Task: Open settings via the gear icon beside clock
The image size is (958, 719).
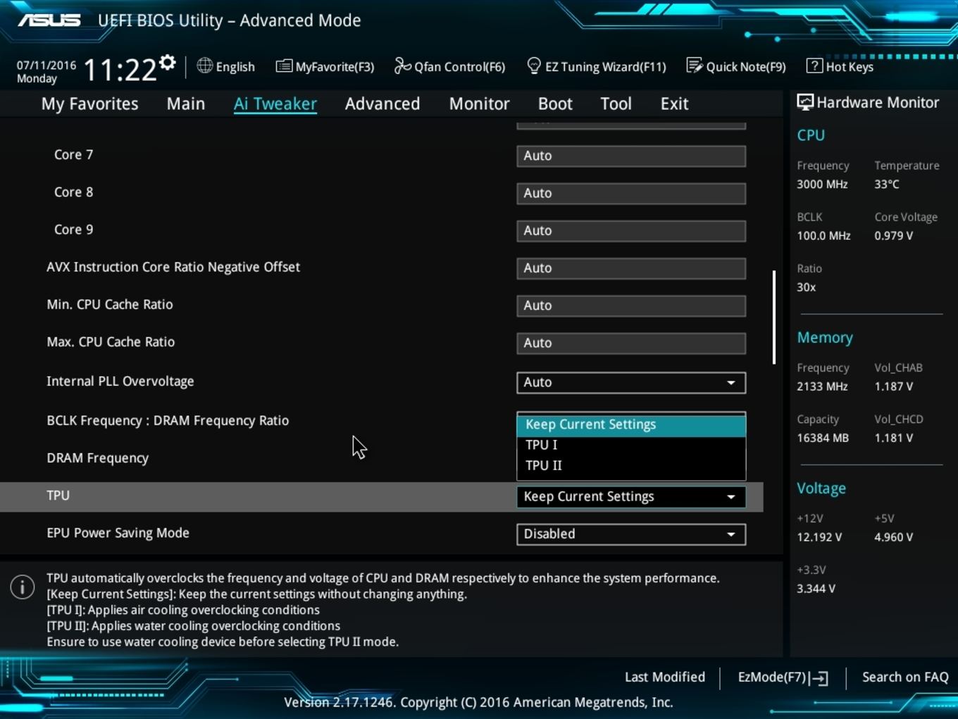Action: coord(167,63)
